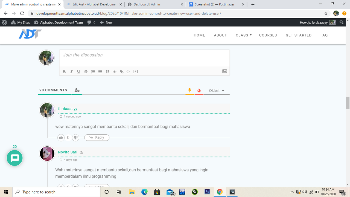Open Microsoft Edge from taskbar

[144, 192]
